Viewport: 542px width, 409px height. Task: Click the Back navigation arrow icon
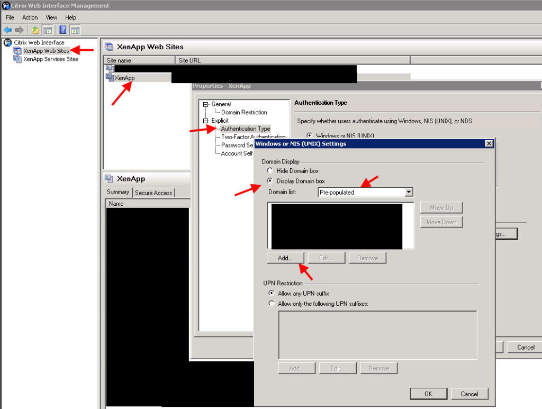click(x=7, y=30)
